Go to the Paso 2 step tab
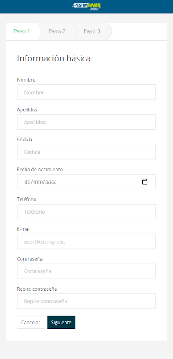Image resolution: width=173 pixels, height=359 pixels. 57,31
